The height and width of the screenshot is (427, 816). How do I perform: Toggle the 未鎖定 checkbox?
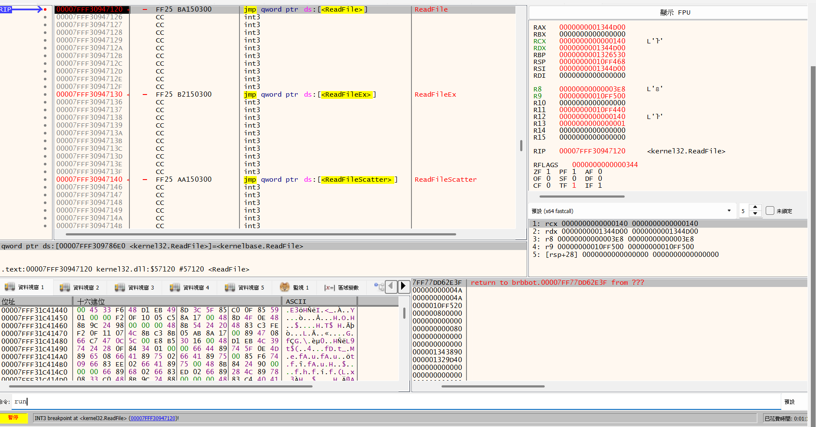(x=770, y=210)
